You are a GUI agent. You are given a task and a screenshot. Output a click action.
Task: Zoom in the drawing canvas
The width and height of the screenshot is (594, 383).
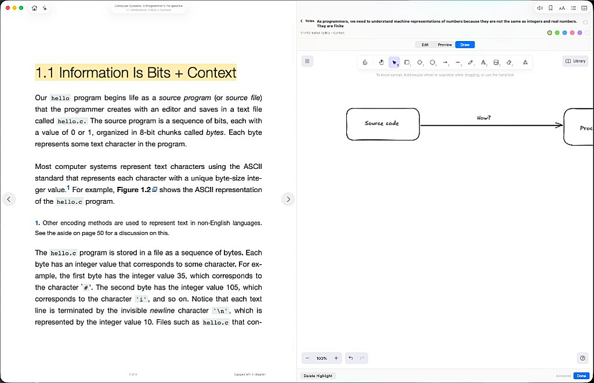(336, 358)
